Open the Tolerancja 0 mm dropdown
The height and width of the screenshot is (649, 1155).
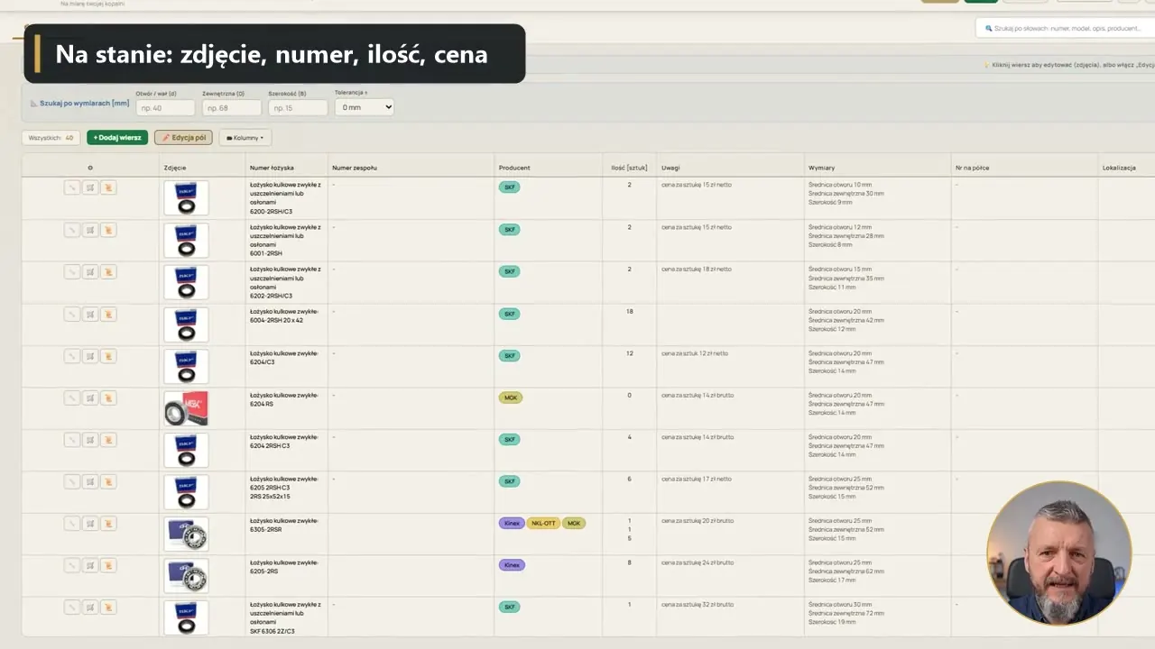(365, 107)
